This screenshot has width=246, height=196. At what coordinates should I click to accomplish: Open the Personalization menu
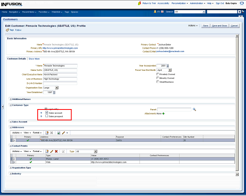[180, 3]
